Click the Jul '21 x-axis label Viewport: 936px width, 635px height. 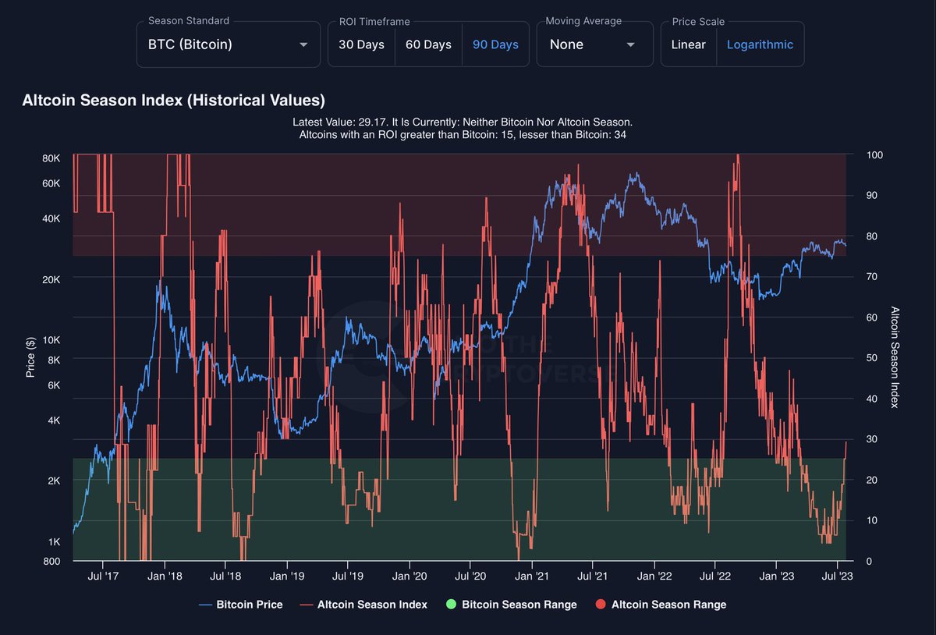(592, 576)
